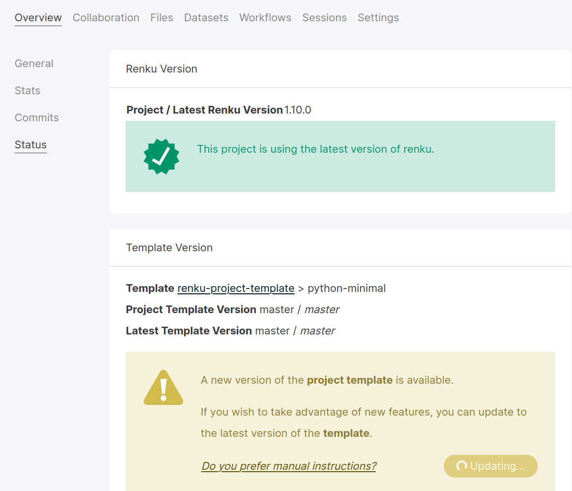Open the Collaboration tab
Viewport: 572px width, 491px height.
coord(106,17)
